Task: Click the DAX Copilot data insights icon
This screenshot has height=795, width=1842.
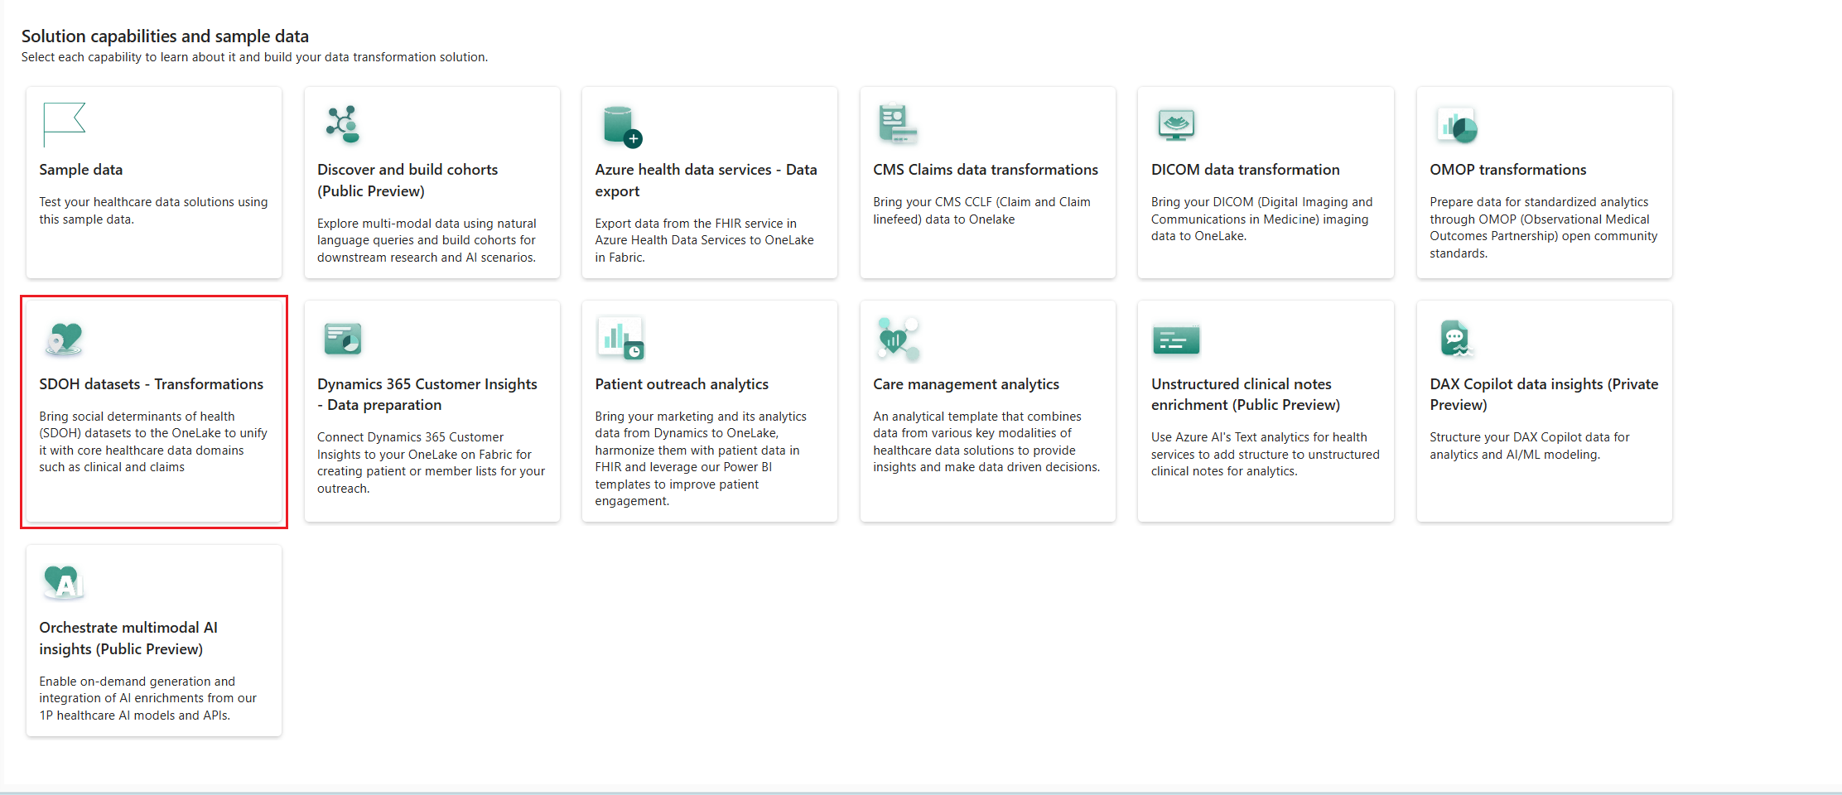Action: pos(1454,339)
